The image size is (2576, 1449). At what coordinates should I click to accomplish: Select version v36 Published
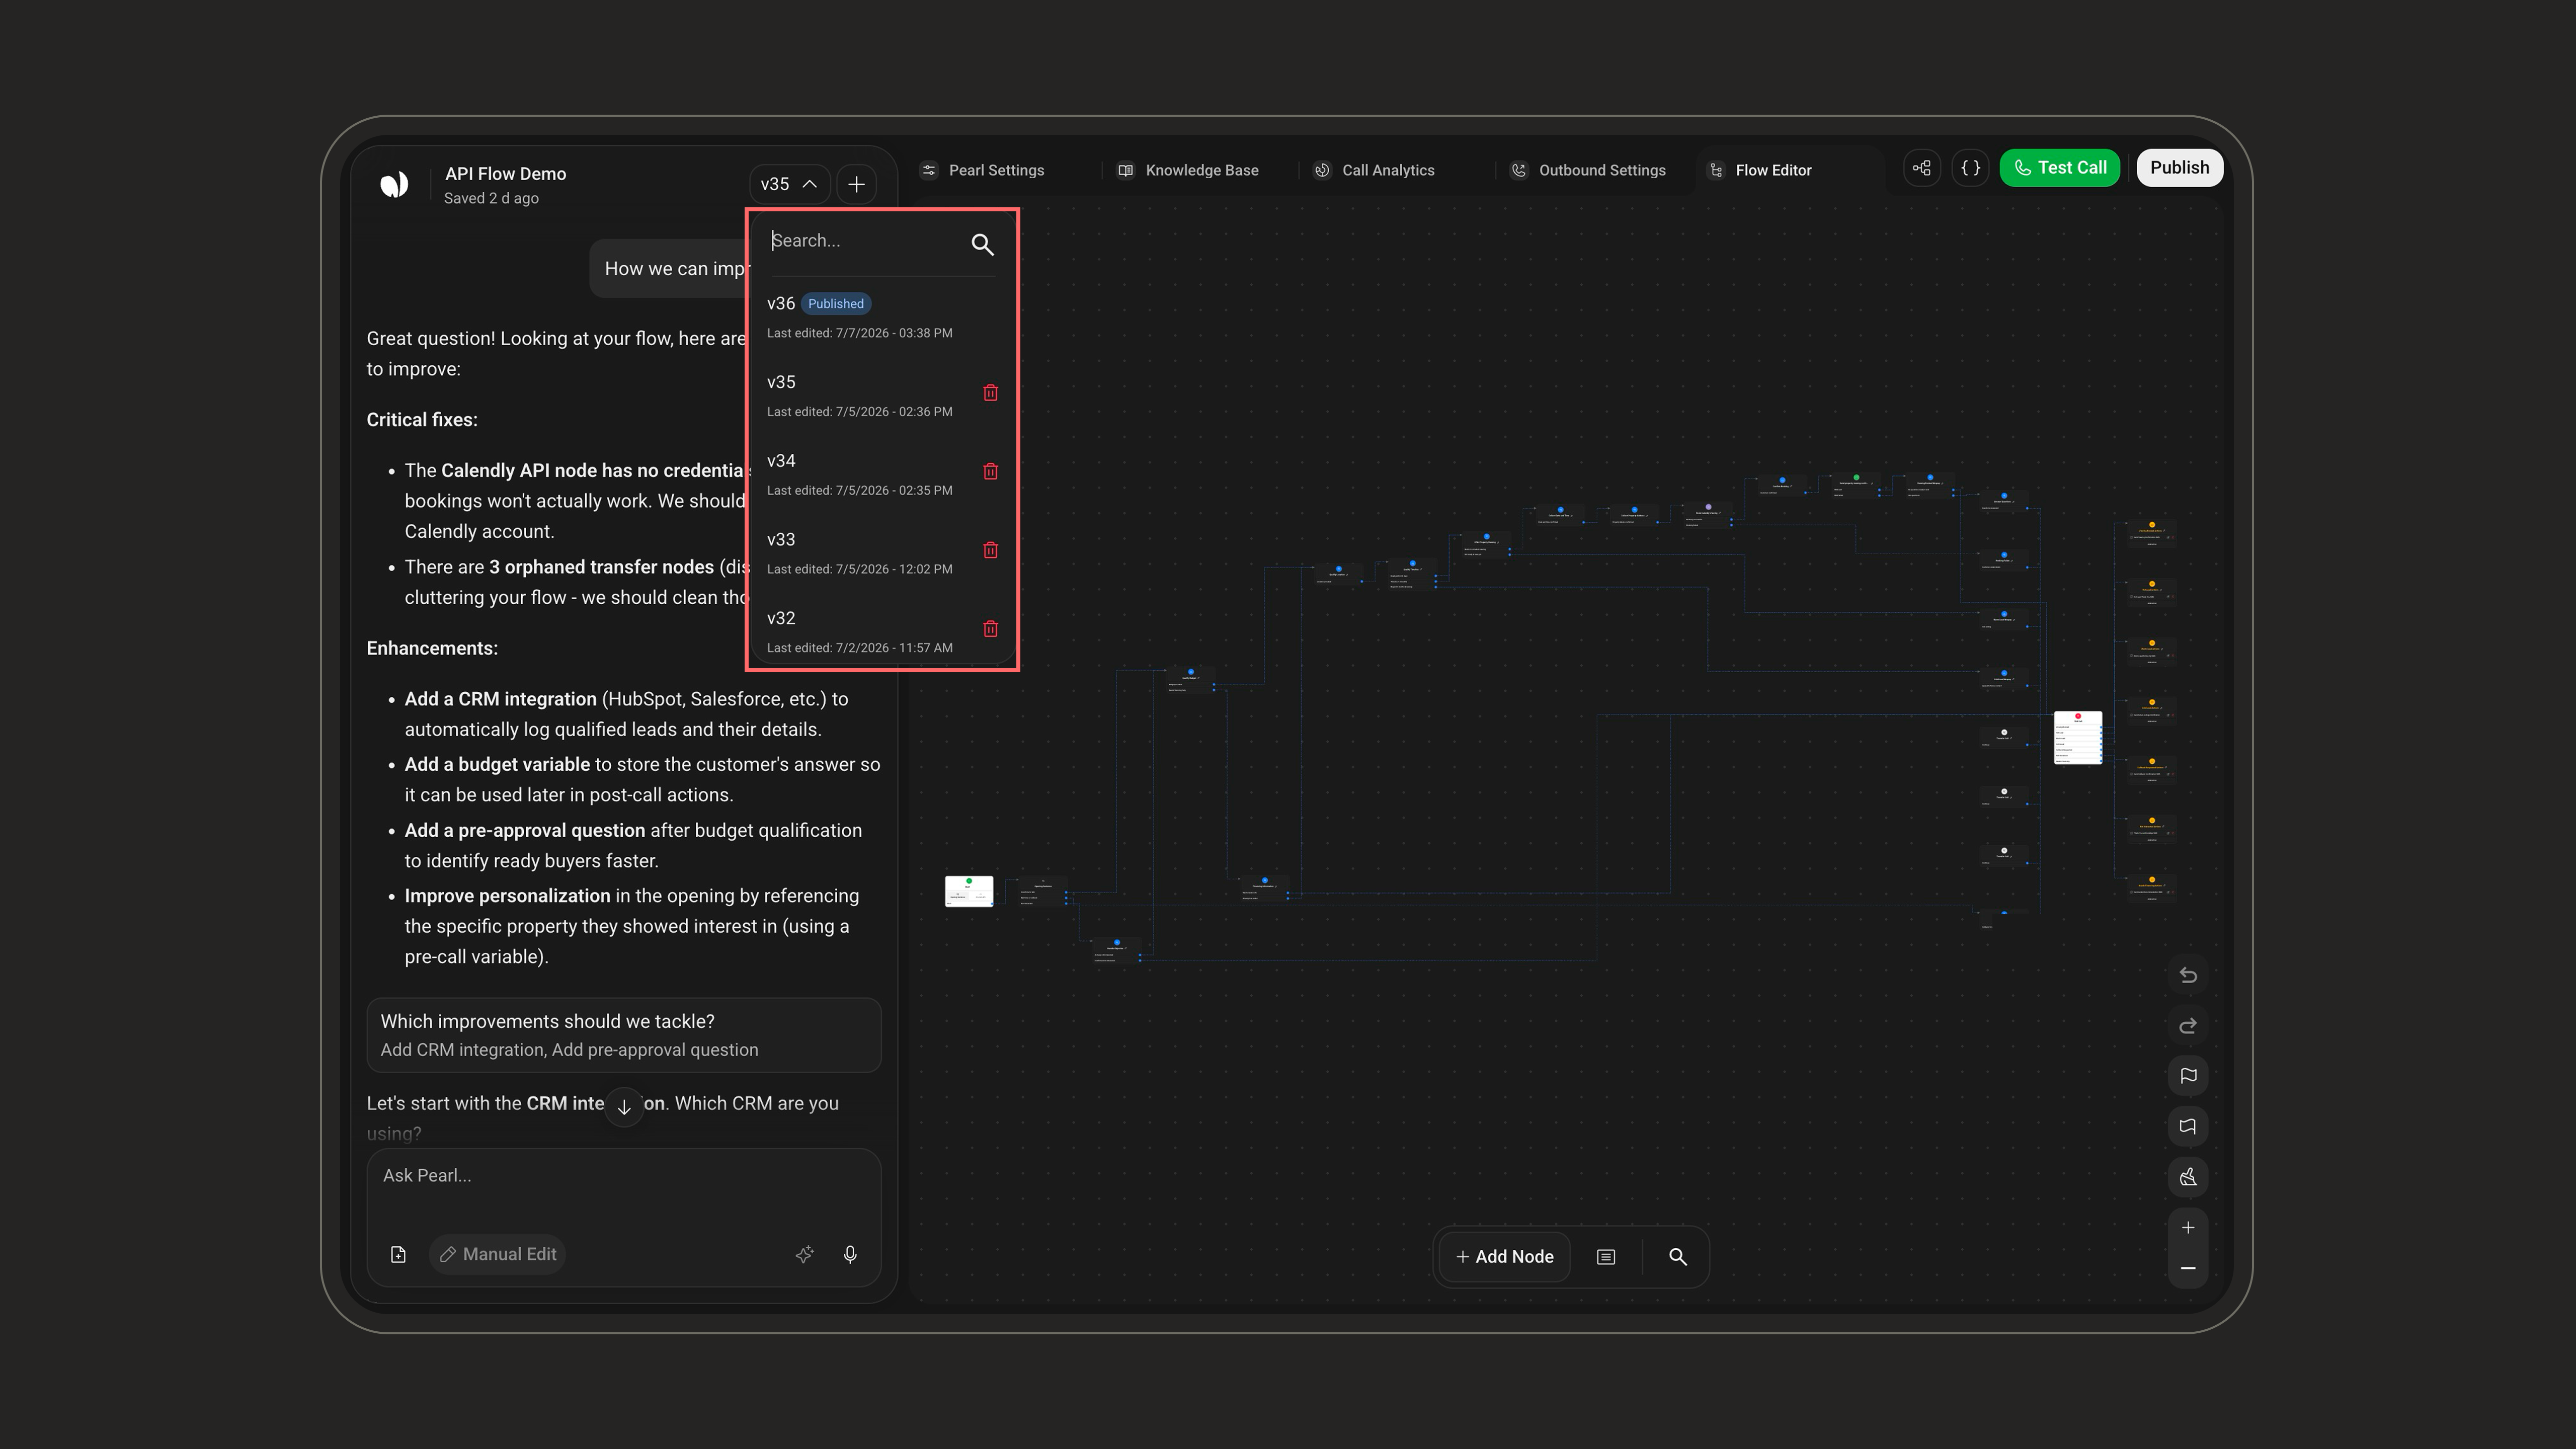pyautogui.click(x=882, y=317)
